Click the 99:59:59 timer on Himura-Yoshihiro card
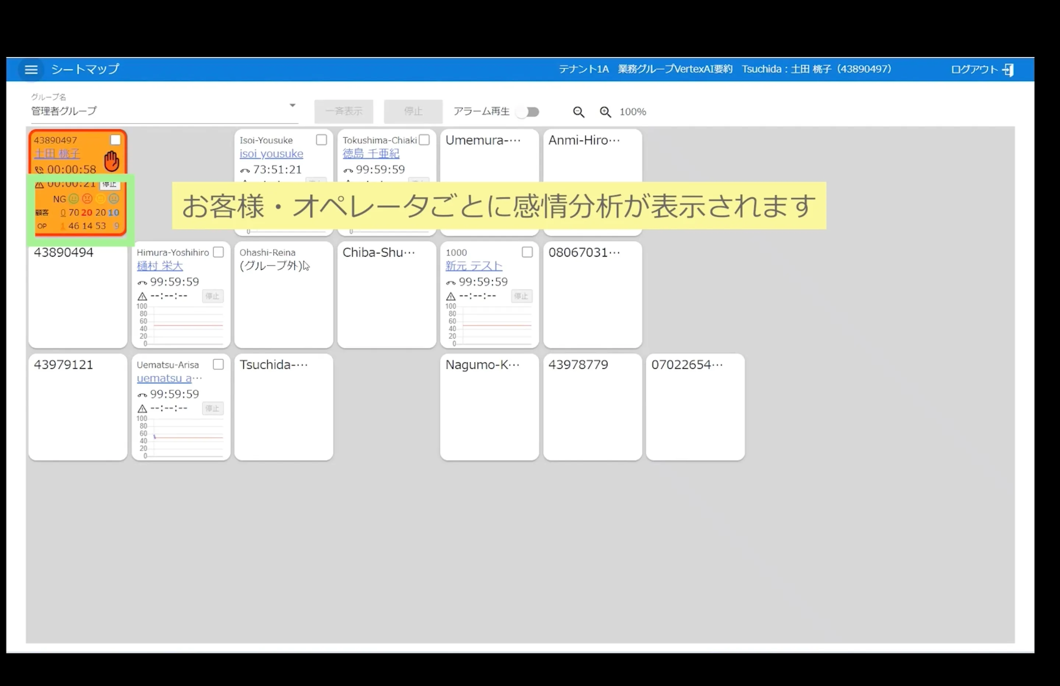Image resolution: width=1060 pixels, height=686 pixels. (x=174, y=282)
